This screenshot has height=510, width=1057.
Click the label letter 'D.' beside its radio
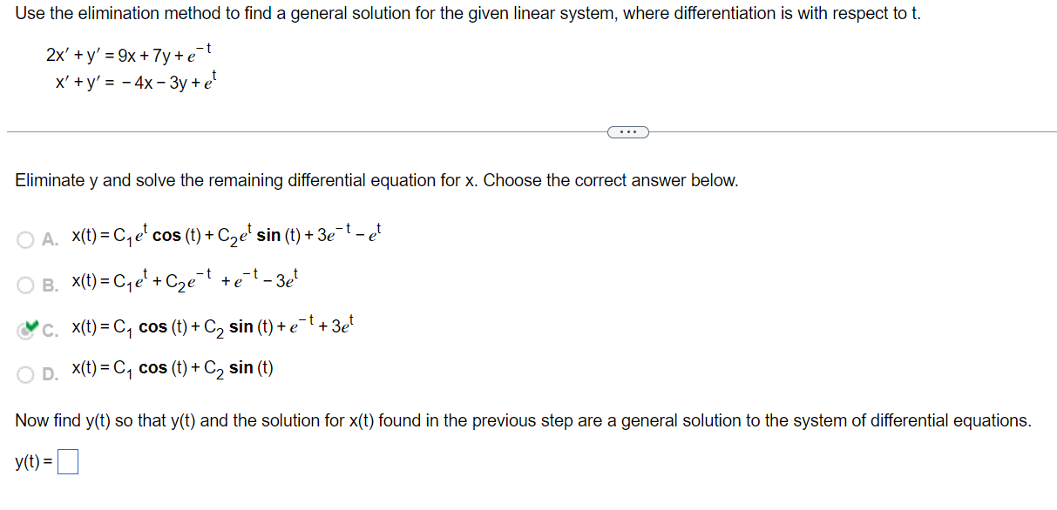coord(49,369)
